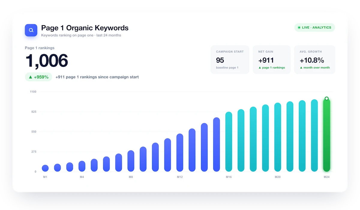360x210 pixels.
Task: Click the M16 x-axis label
Action: pyautogui.click(x=229, y=177)
